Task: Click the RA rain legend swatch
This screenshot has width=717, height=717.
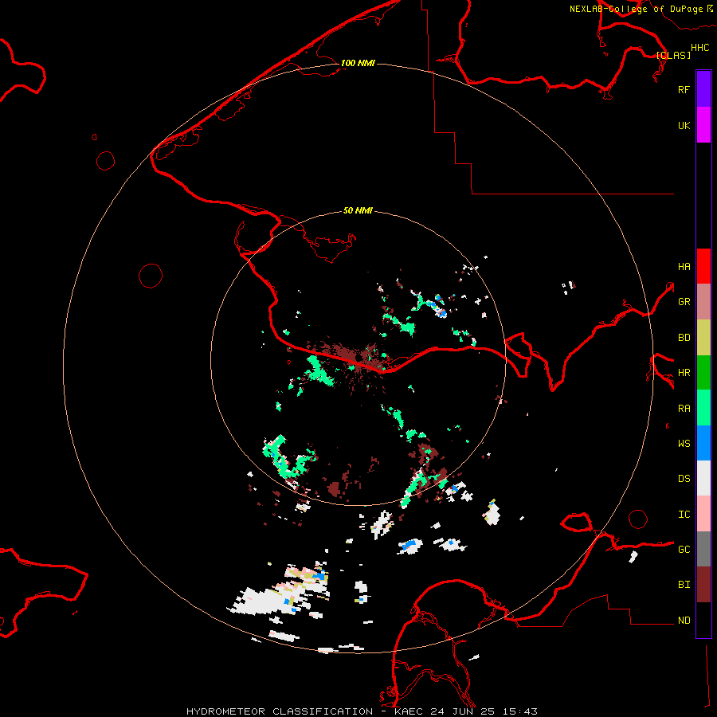Action: tap(703, 408)
